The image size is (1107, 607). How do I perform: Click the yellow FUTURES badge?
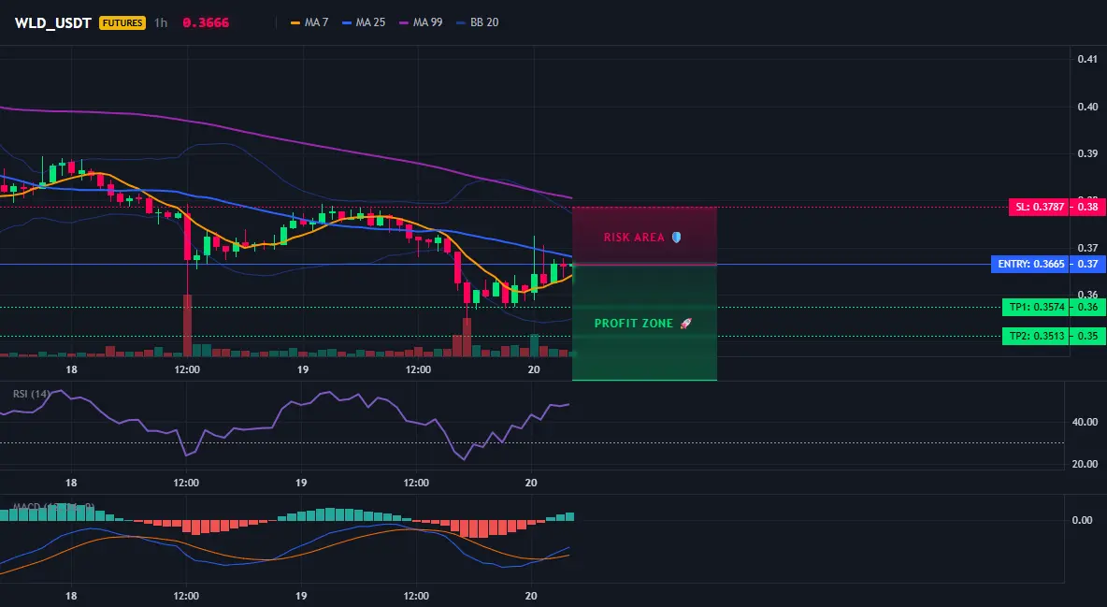(x=122, y=22)
